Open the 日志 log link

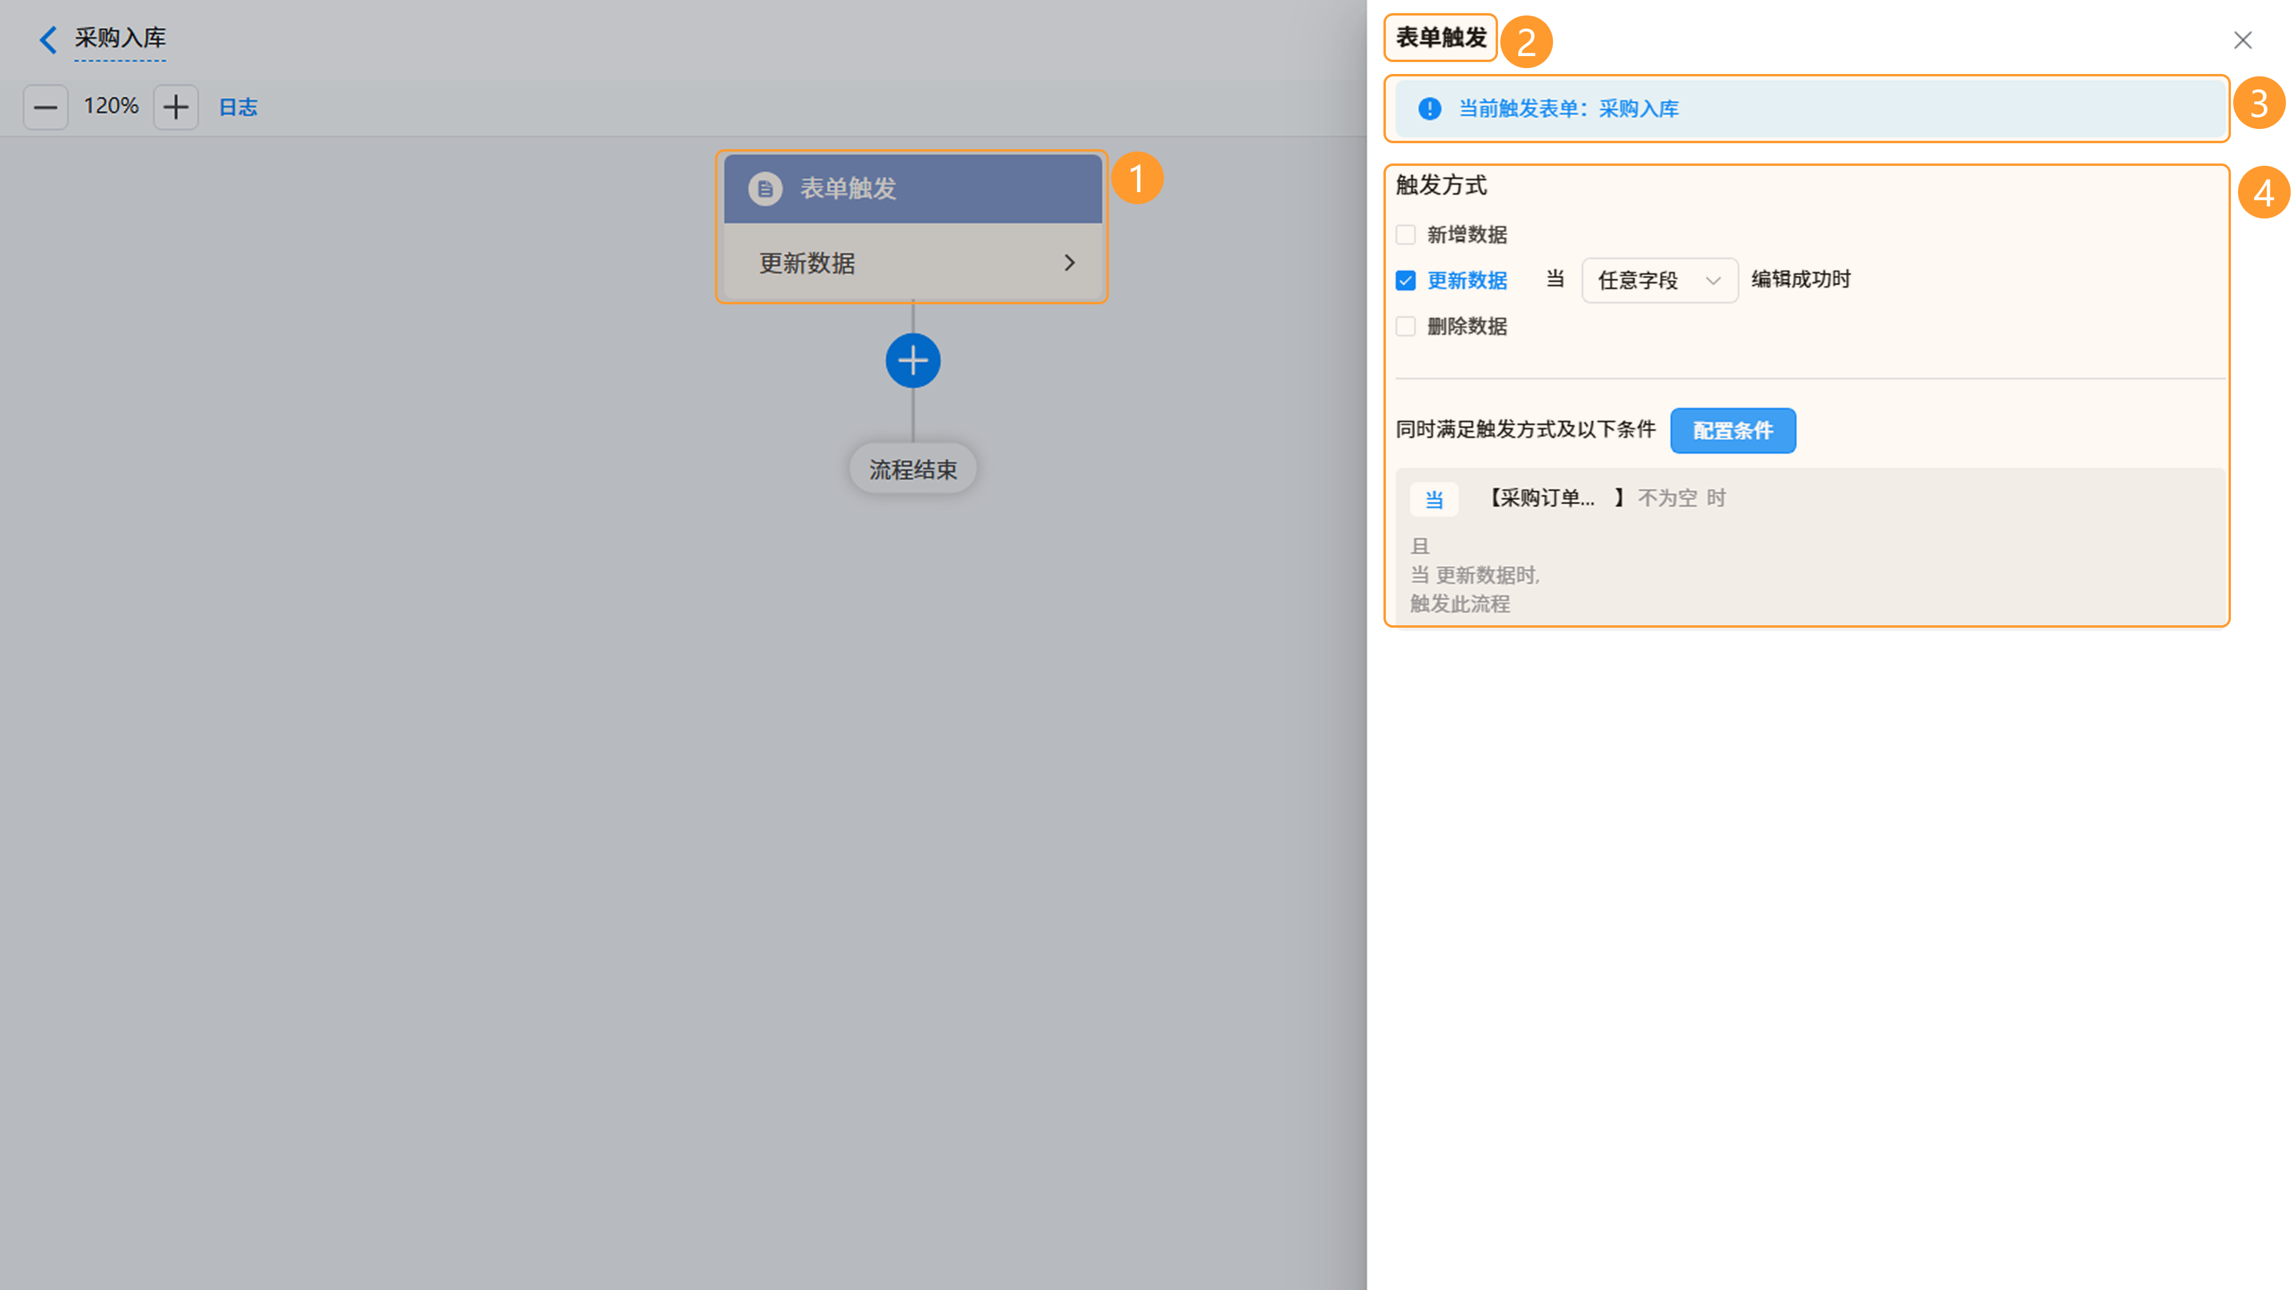click(x=238, y=107)
